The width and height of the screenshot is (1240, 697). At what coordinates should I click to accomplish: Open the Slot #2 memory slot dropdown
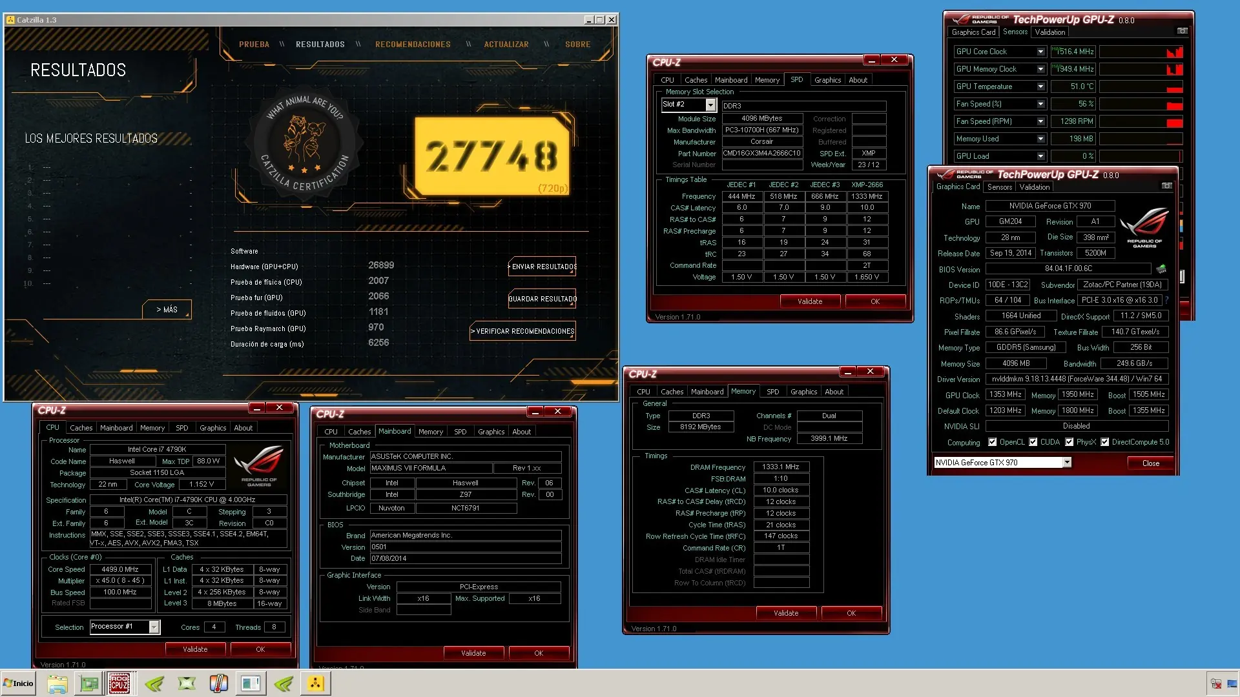point(710,105)
